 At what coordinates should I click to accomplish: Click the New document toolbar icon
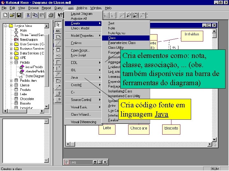click(5, 15)
